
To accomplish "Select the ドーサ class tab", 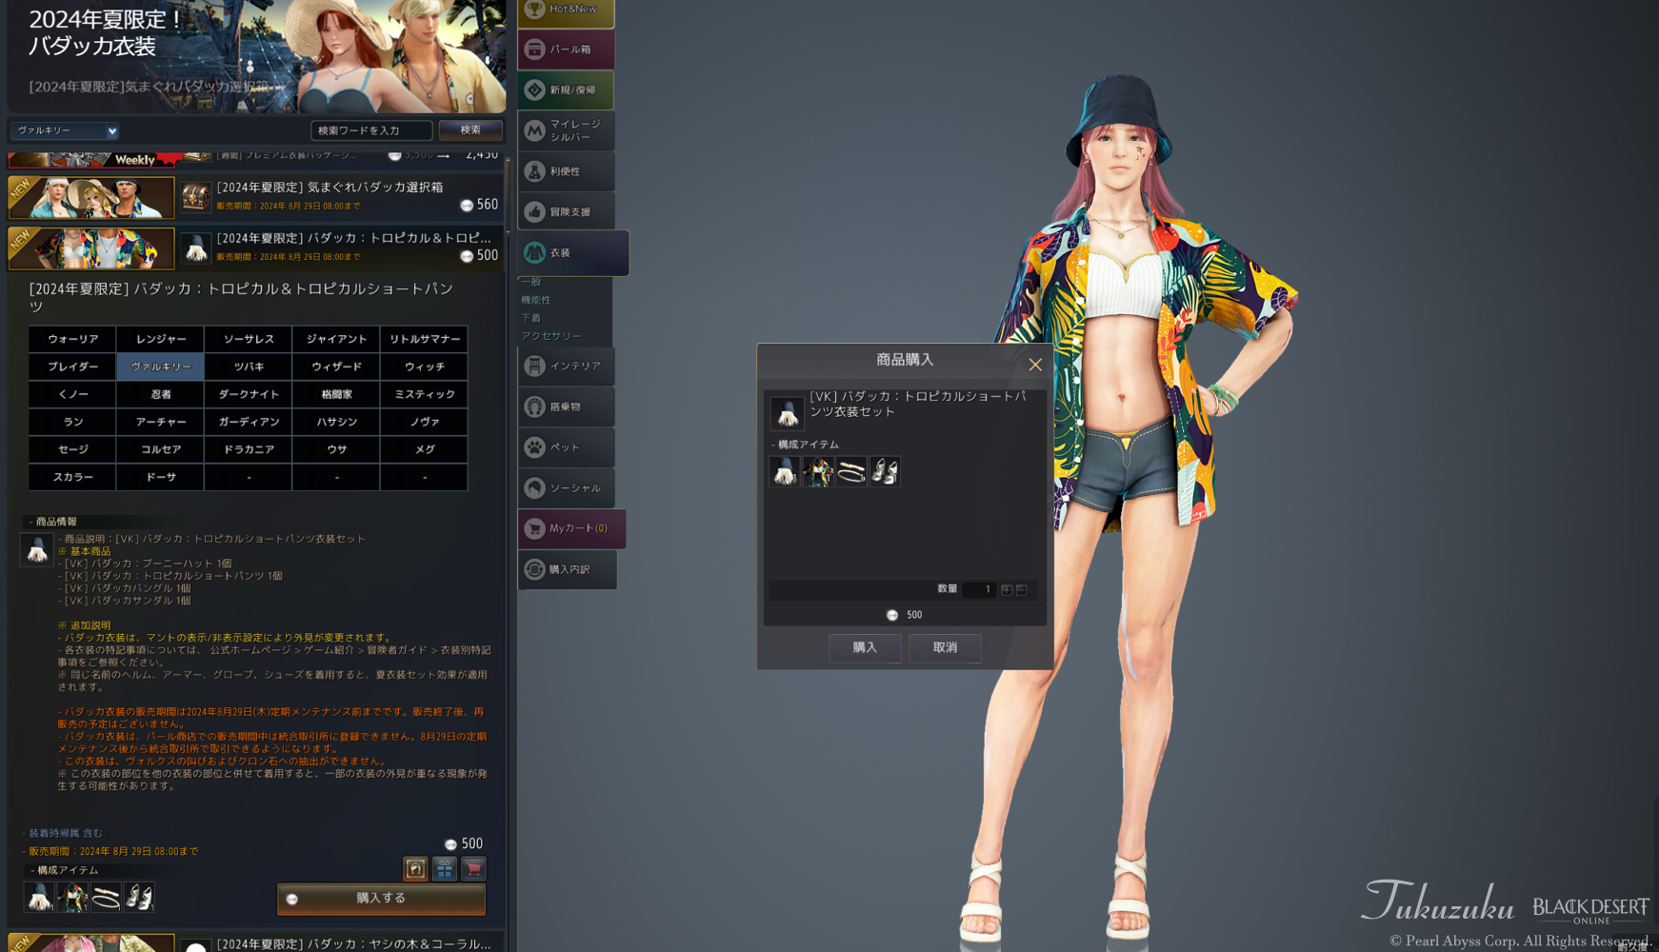I will click(x=161, y=477).
